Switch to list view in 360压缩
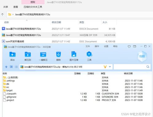 (x=16, y=67)
